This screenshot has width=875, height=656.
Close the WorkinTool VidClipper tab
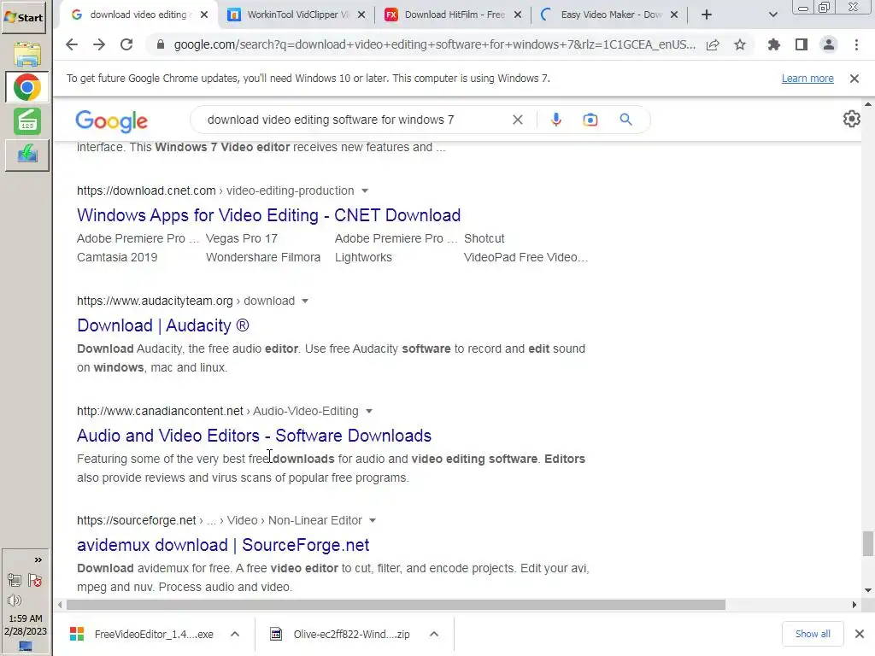[x=361, y=15]
